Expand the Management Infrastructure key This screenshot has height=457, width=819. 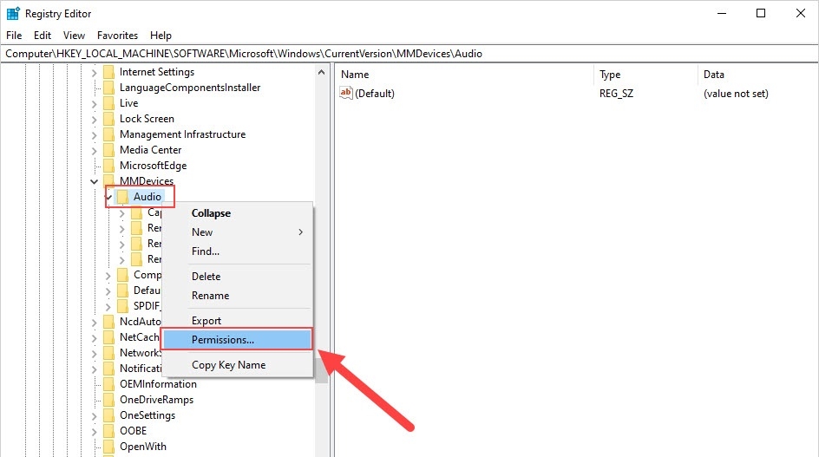tap(94, 135)
